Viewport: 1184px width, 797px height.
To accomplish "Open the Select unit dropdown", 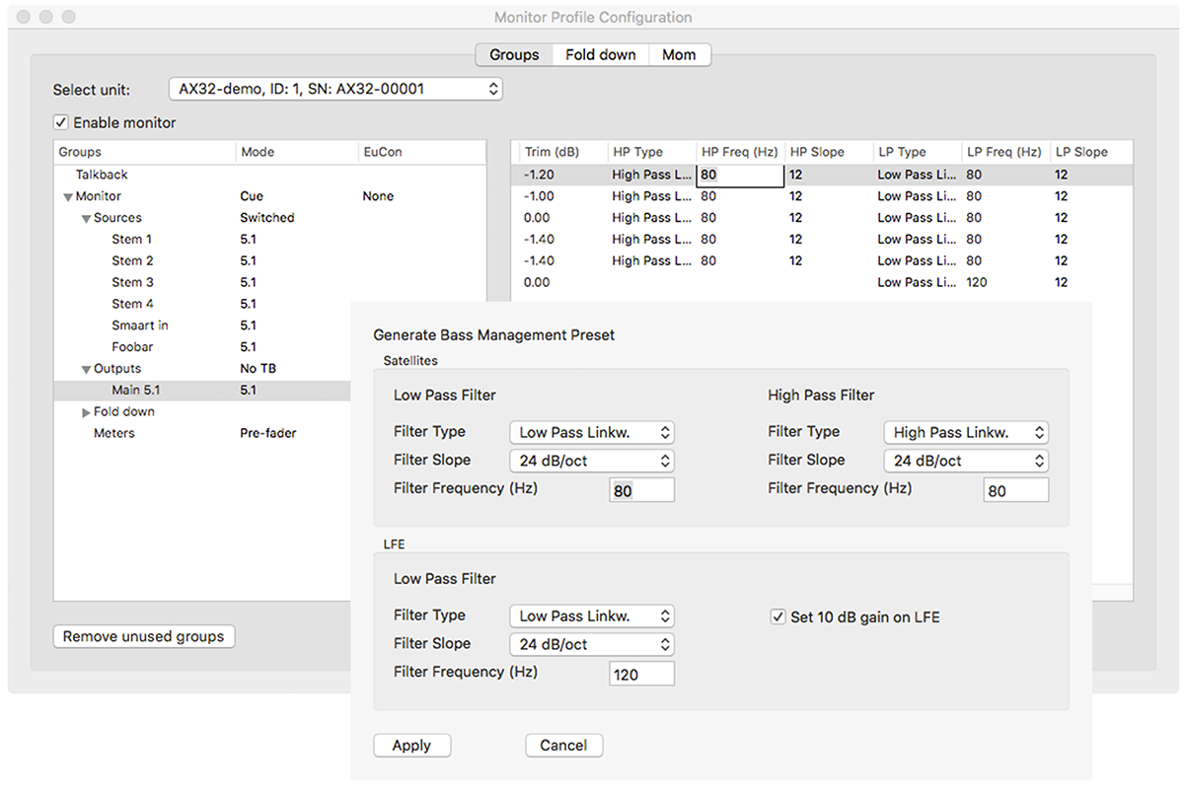I will coord(335,89).
